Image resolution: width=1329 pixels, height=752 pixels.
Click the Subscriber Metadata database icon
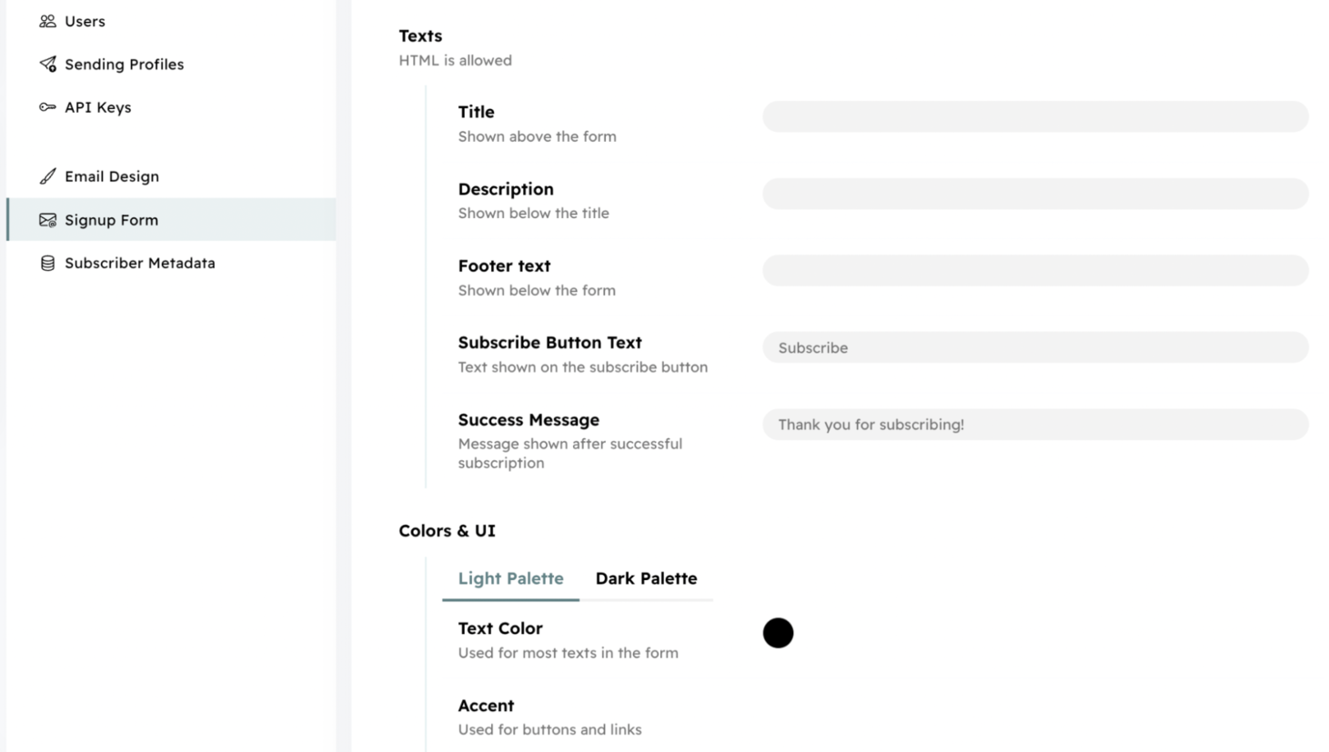pyautogui.click(x=46, y=263)
